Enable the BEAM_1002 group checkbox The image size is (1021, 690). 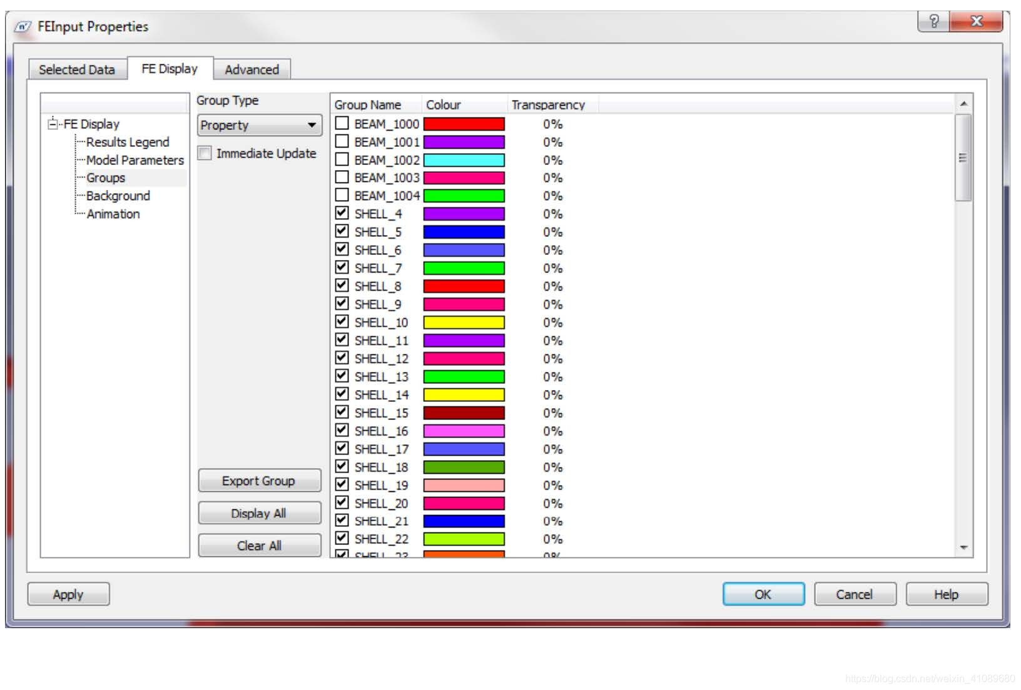342,159
